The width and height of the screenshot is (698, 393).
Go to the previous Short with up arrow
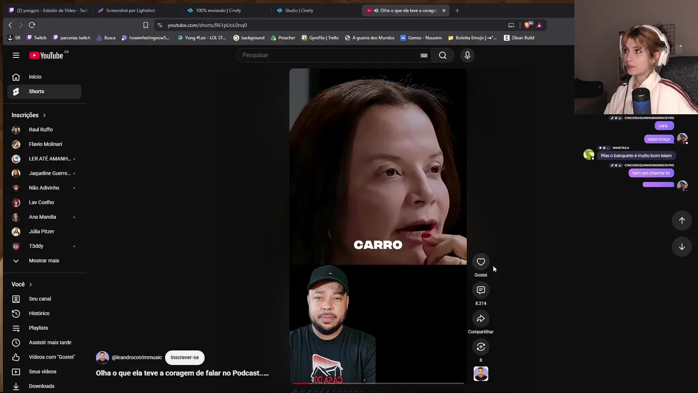point(682,221)
